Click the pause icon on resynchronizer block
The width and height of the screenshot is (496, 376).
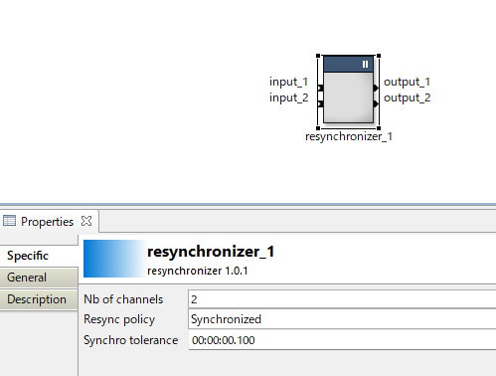click(x=365, y=64)
